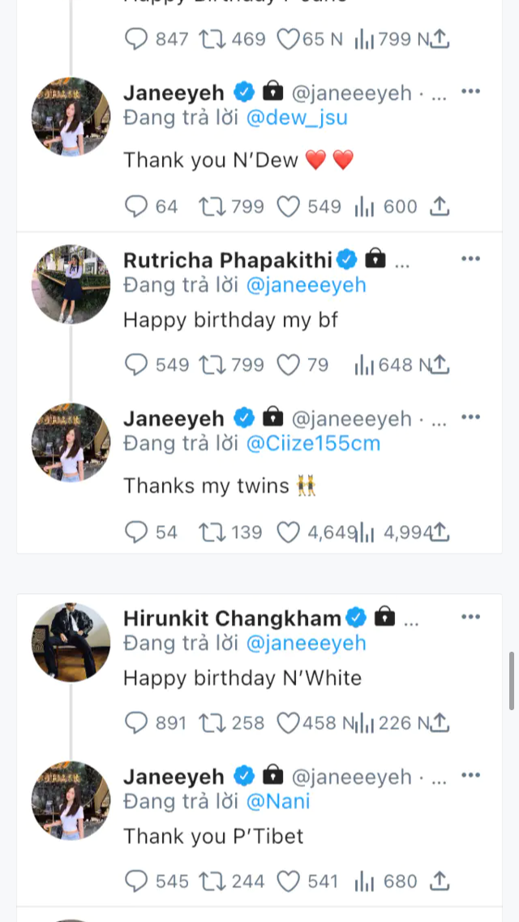The image size is (519, 922).
Task: Reply to the "Thank you N'Dew" tweet
Action: 136,207
